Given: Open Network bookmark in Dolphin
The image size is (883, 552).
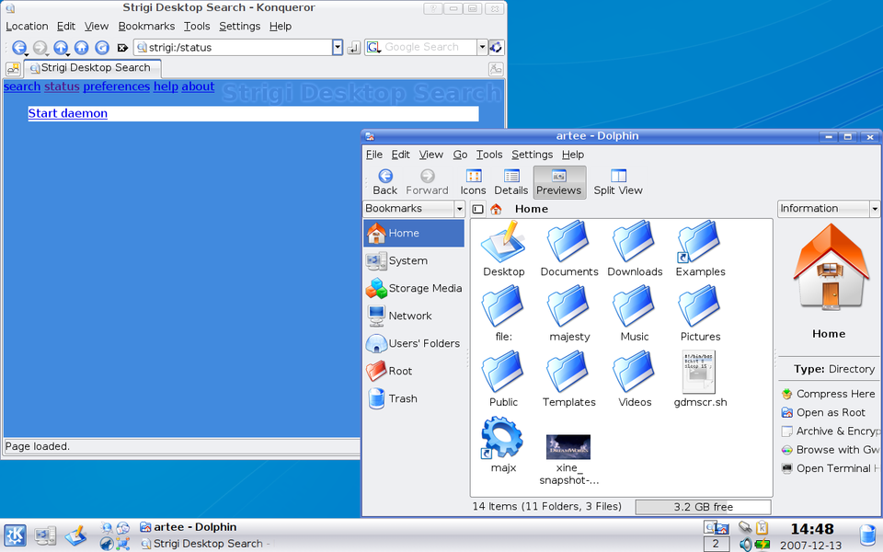Looking at the screenshot, I should tap(414, 316).
